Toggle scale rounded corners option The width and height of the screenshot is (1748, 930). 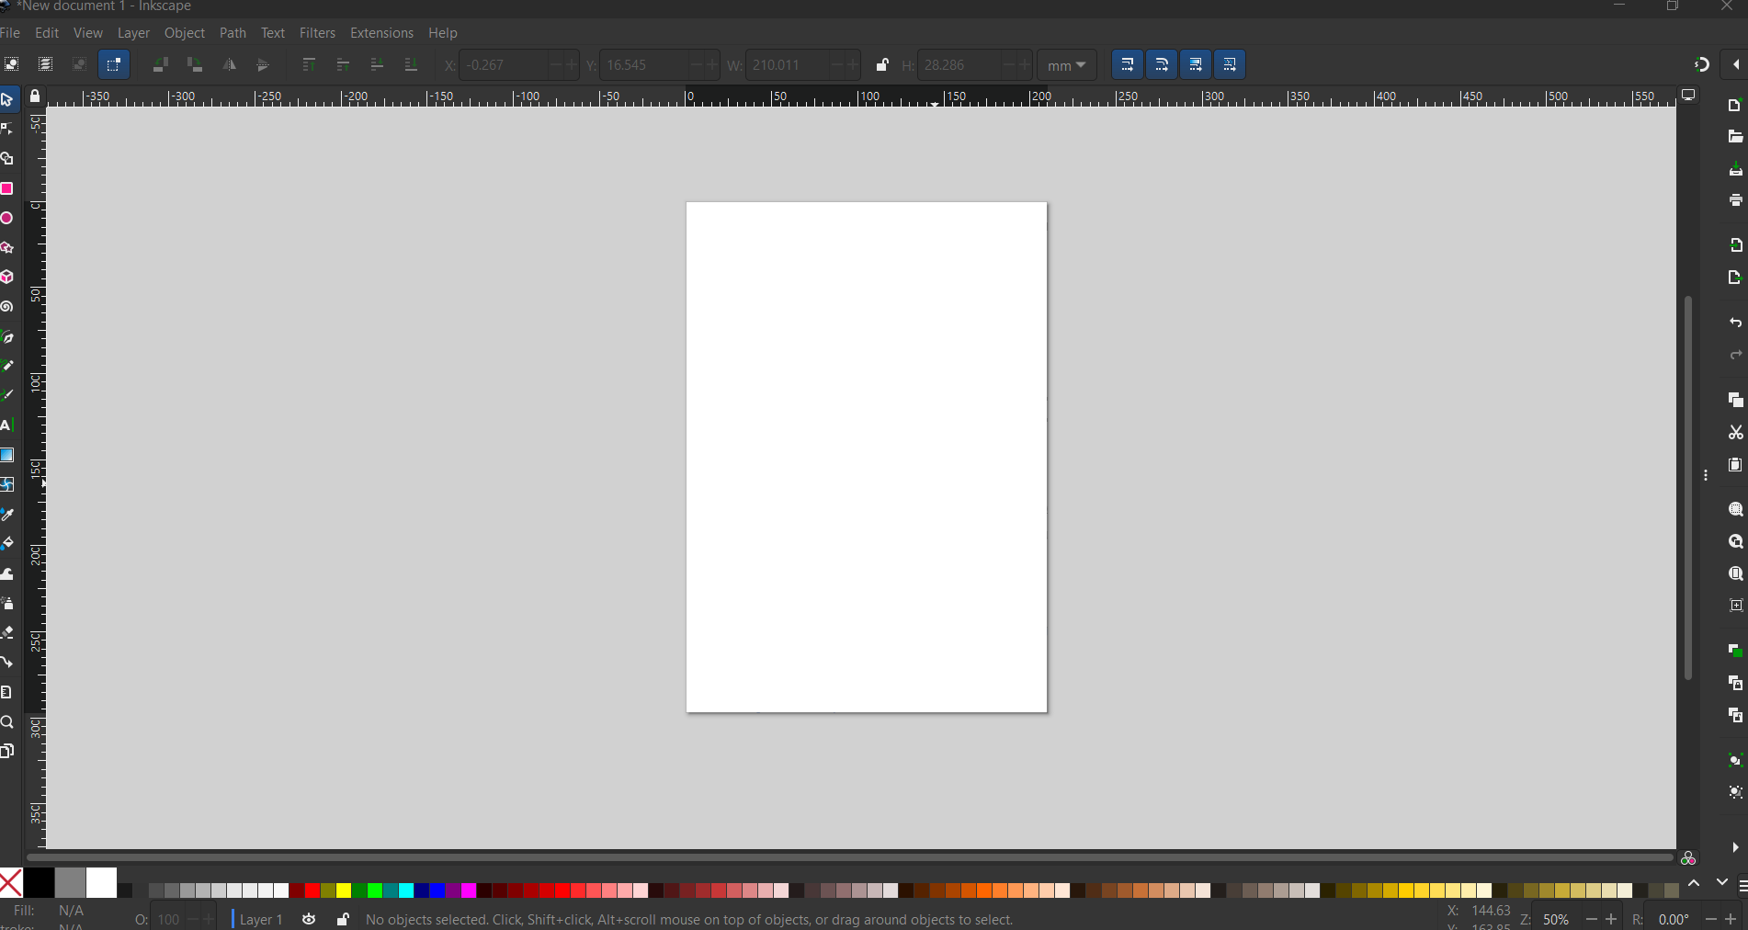1162,64
